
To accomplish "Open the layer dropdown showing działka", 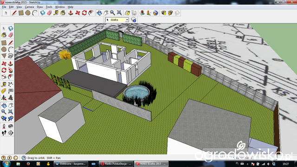I will (117, 19).
